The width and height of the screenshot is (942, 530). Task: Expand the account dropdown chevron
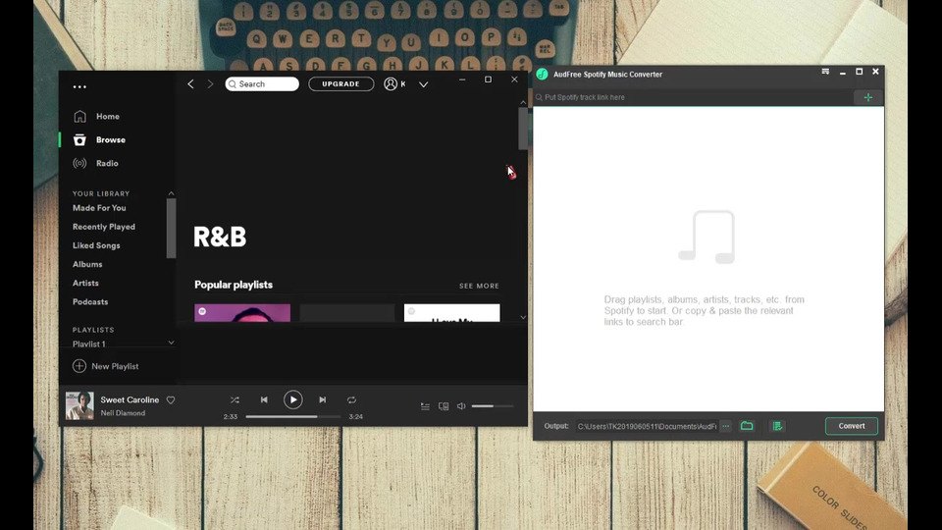coord(424,84)
